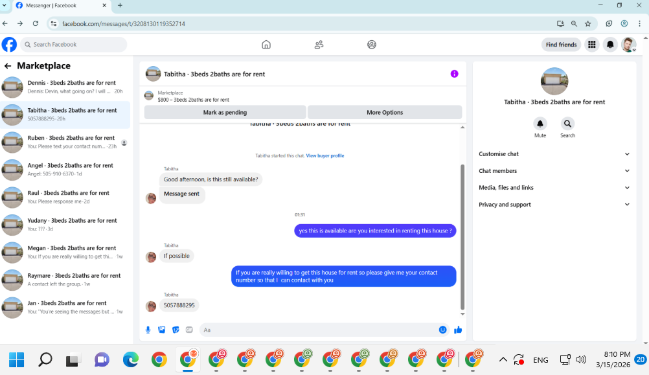Open Raymare conversation in list
Screen dimensions: 649x375
tap(66, 280)
